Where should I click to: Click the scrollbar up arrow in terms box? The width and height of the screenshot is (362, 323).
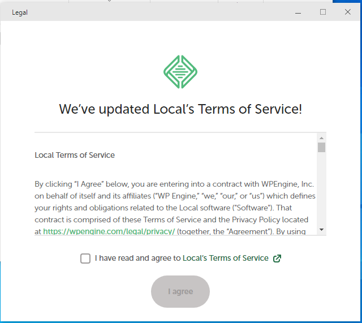(321, 137)
